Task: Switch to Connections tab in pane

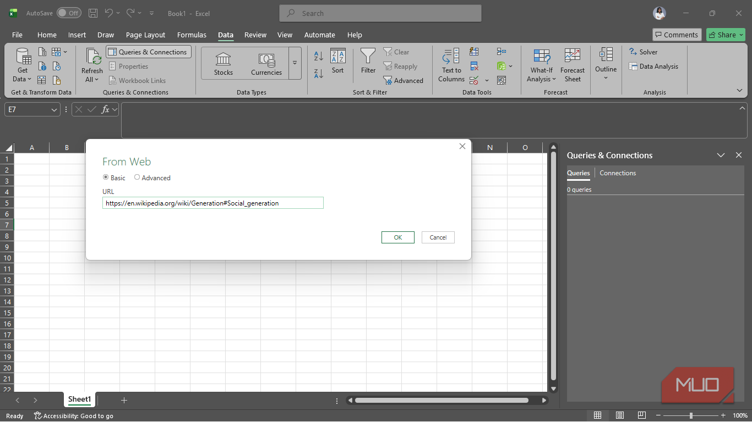Action: click(x=618, y=173)
